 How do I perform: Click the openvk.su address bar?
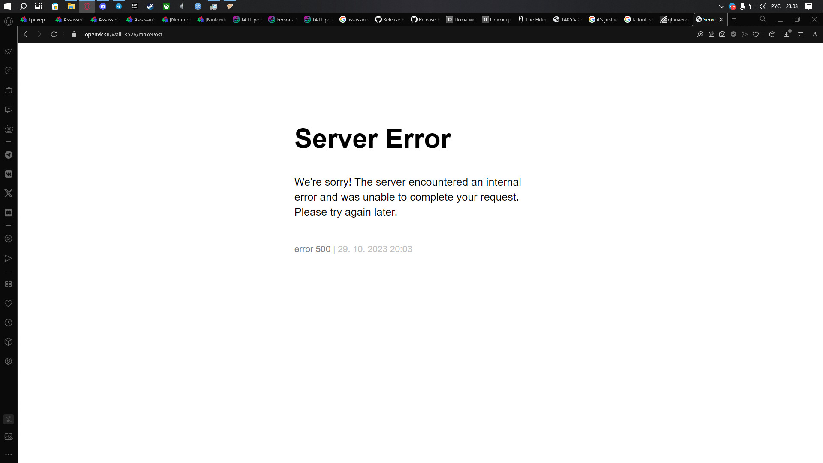pyautogui.click(x=123, y=34)
